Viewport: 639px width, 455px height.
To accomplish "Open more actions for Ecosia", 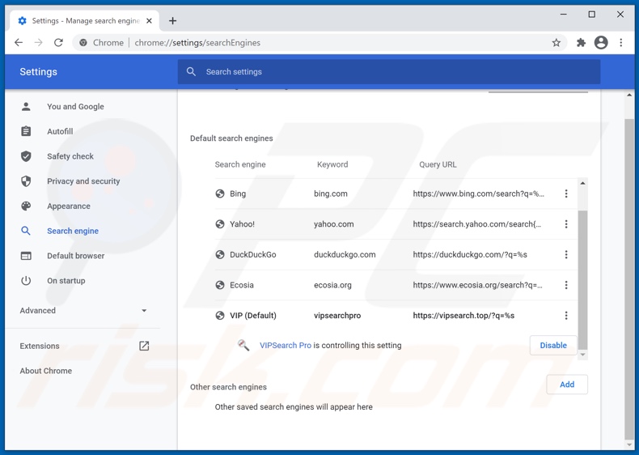I will click(x=566, y=285).
